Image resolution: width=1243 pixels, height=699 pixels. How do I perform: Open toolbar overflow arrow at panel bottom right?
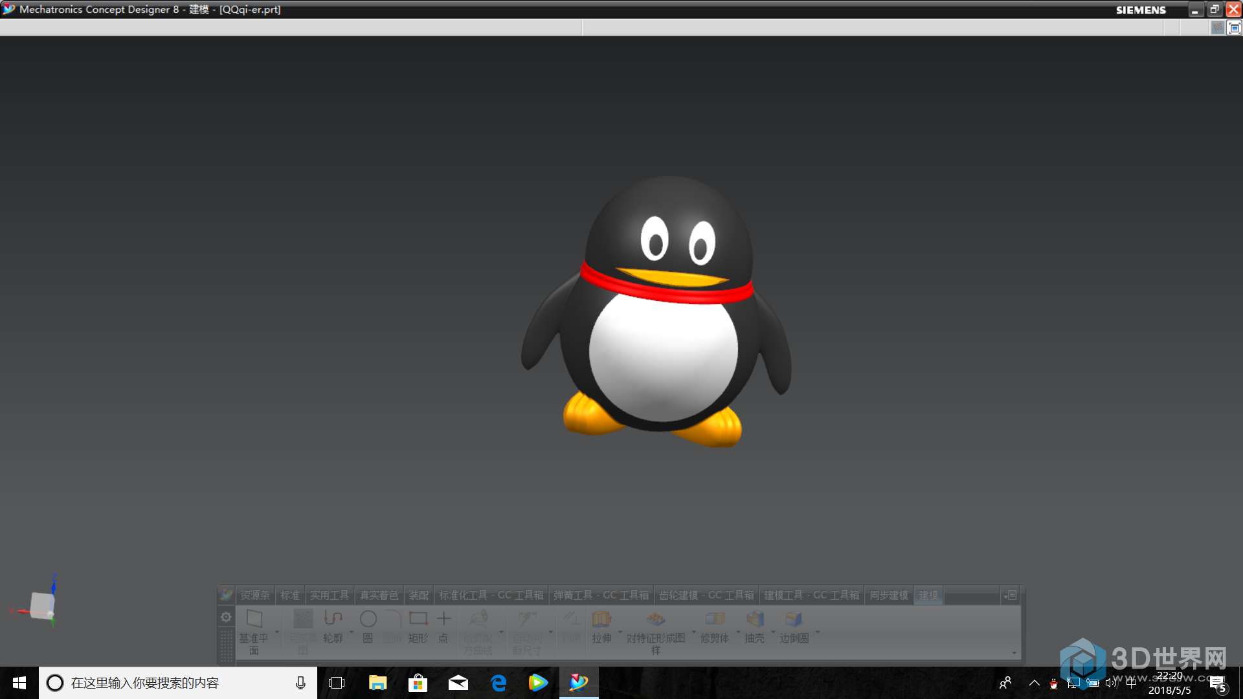pyautogui.click(x=1014, y=652)
